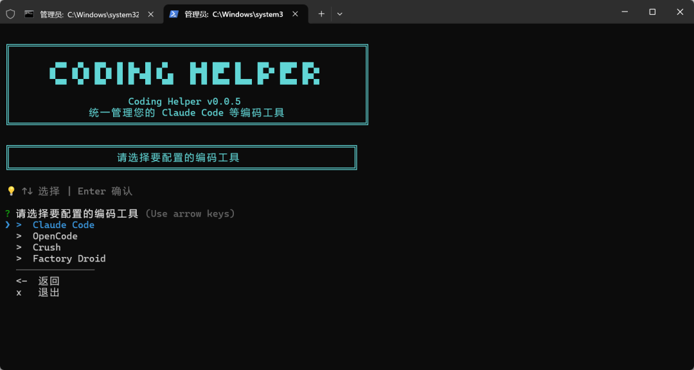
Task: Select the OpenCode option
Action: pyautogui.click(x=55, y=236)
